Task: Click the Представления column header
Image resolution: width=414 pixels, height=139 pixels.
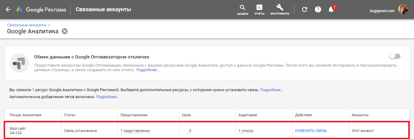Action: pos(134,115)
